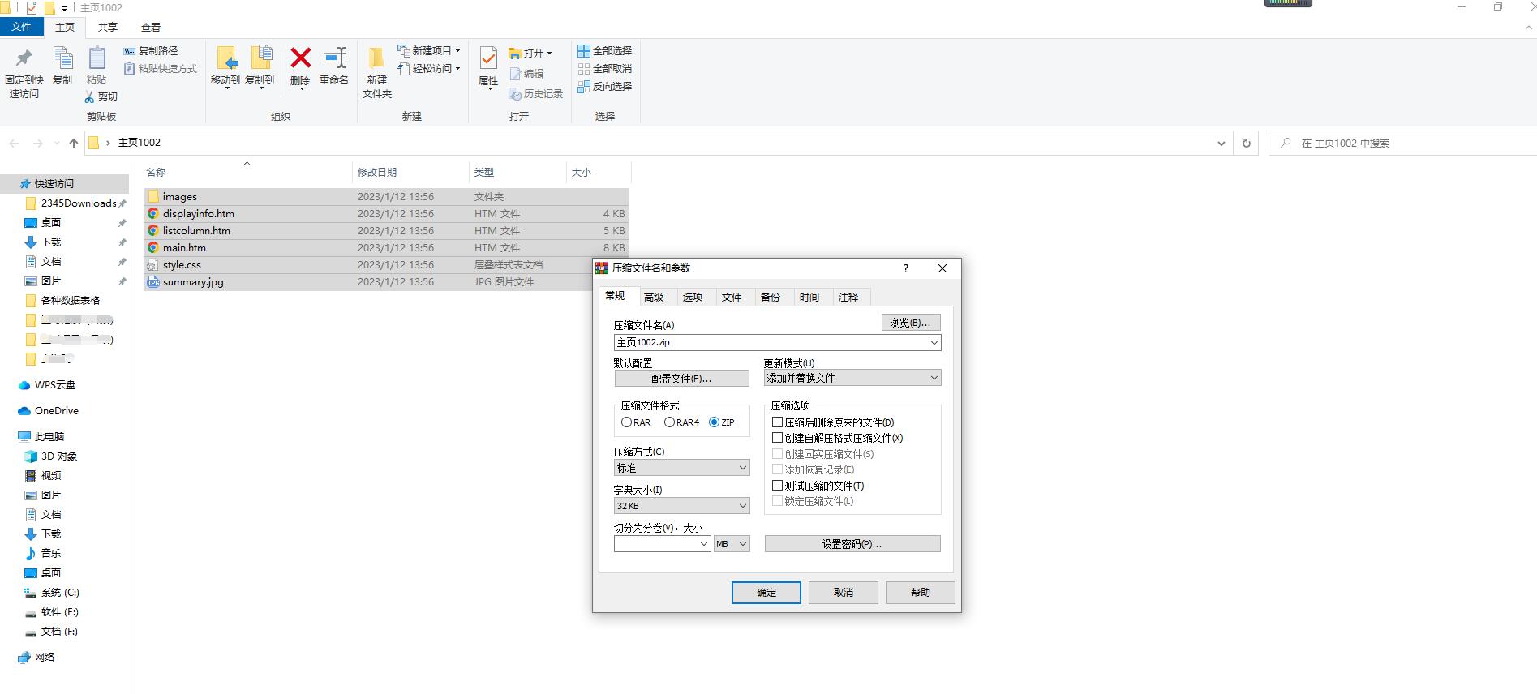
Task: Click the Move to (移动到) icon
Action: click(225, 60)
